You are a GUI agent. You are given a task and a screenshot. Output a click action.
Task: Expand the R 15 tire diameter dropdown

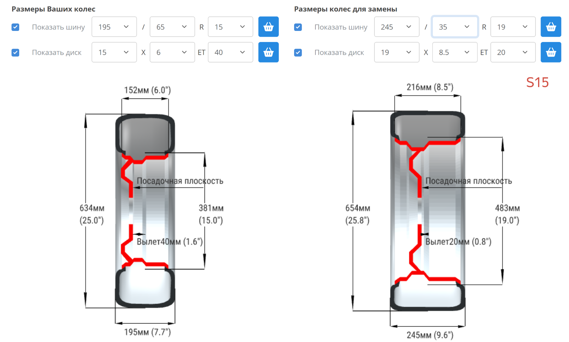pos(230,27)
